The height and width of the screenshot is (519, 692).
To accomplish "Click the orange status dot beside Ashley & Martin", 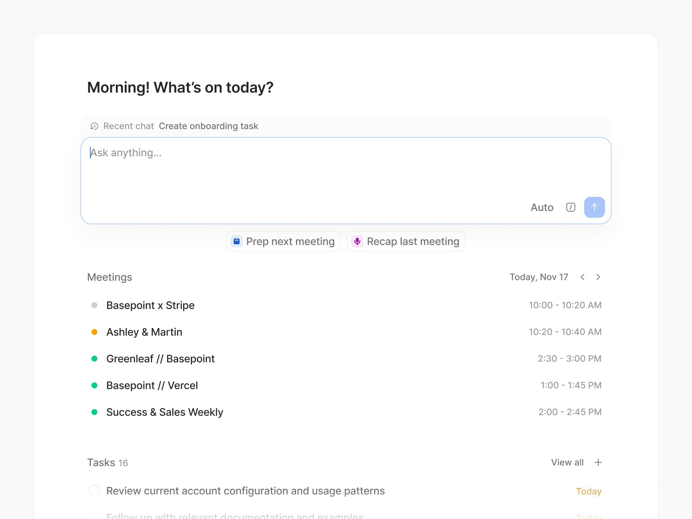I will click(95, 332).
